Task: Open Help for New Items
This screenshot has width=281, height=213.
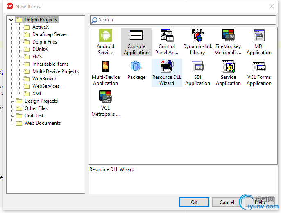Action: [x=260, y=202]
